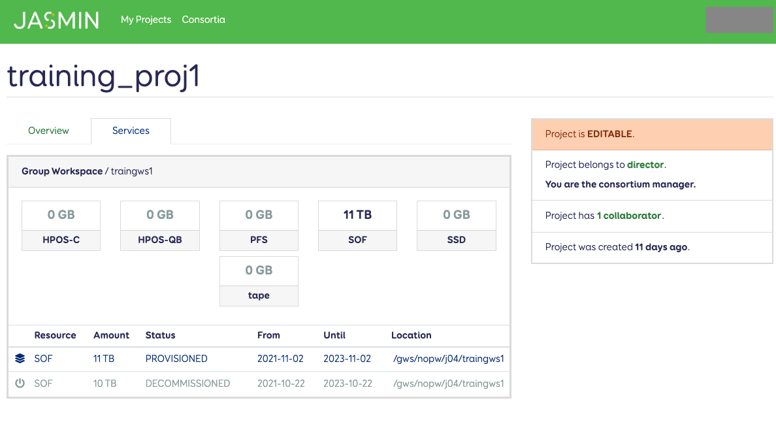This screenshot has width=776, height=428.
Task: Click the provisioned SOF layers icon
Action: click(20, 359)
